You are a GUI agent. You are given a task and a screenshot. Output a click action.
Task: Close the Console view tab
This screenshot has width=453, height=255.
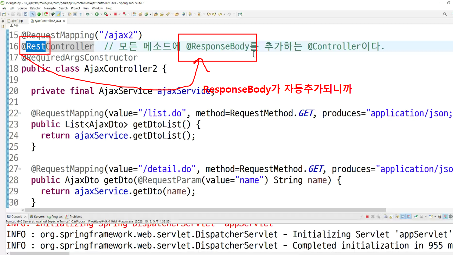[x=25, y=217]
